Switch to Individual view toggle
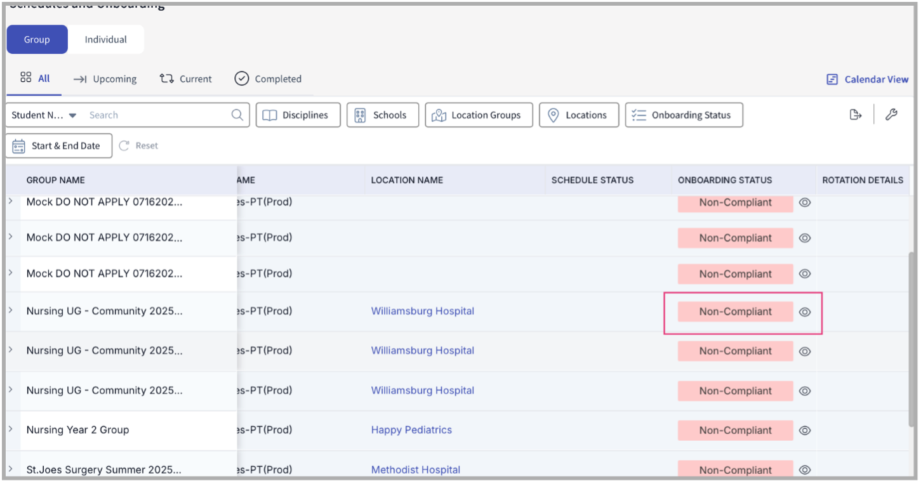The height and width of the screenshot is (482, 921). (106, 39)
